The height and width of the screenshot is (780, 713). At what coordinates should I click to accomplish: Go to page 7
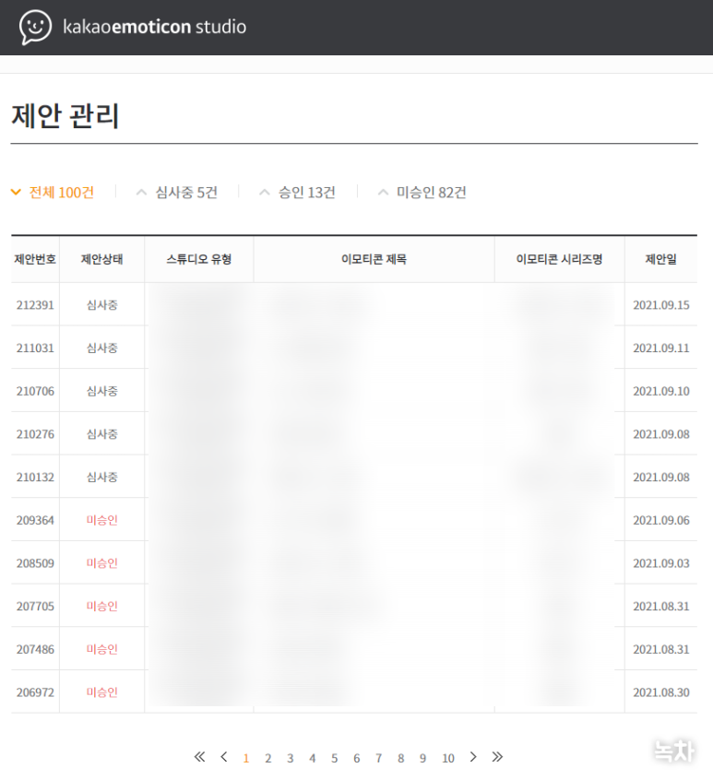click(379, 758)
